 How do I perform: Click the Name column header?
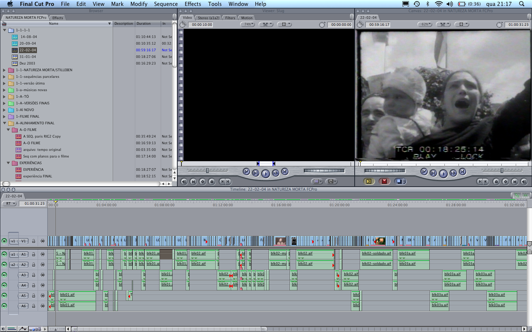(x=56, y=24)
